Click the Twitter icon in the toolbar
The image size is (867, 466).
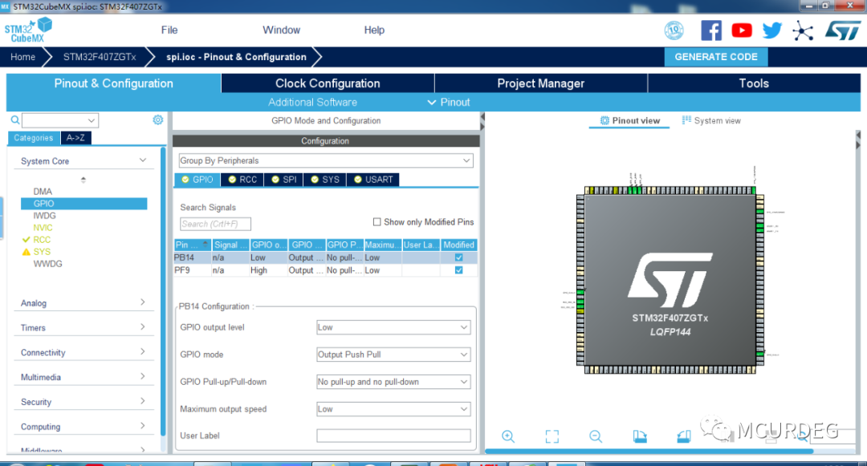tap(771, 30)
